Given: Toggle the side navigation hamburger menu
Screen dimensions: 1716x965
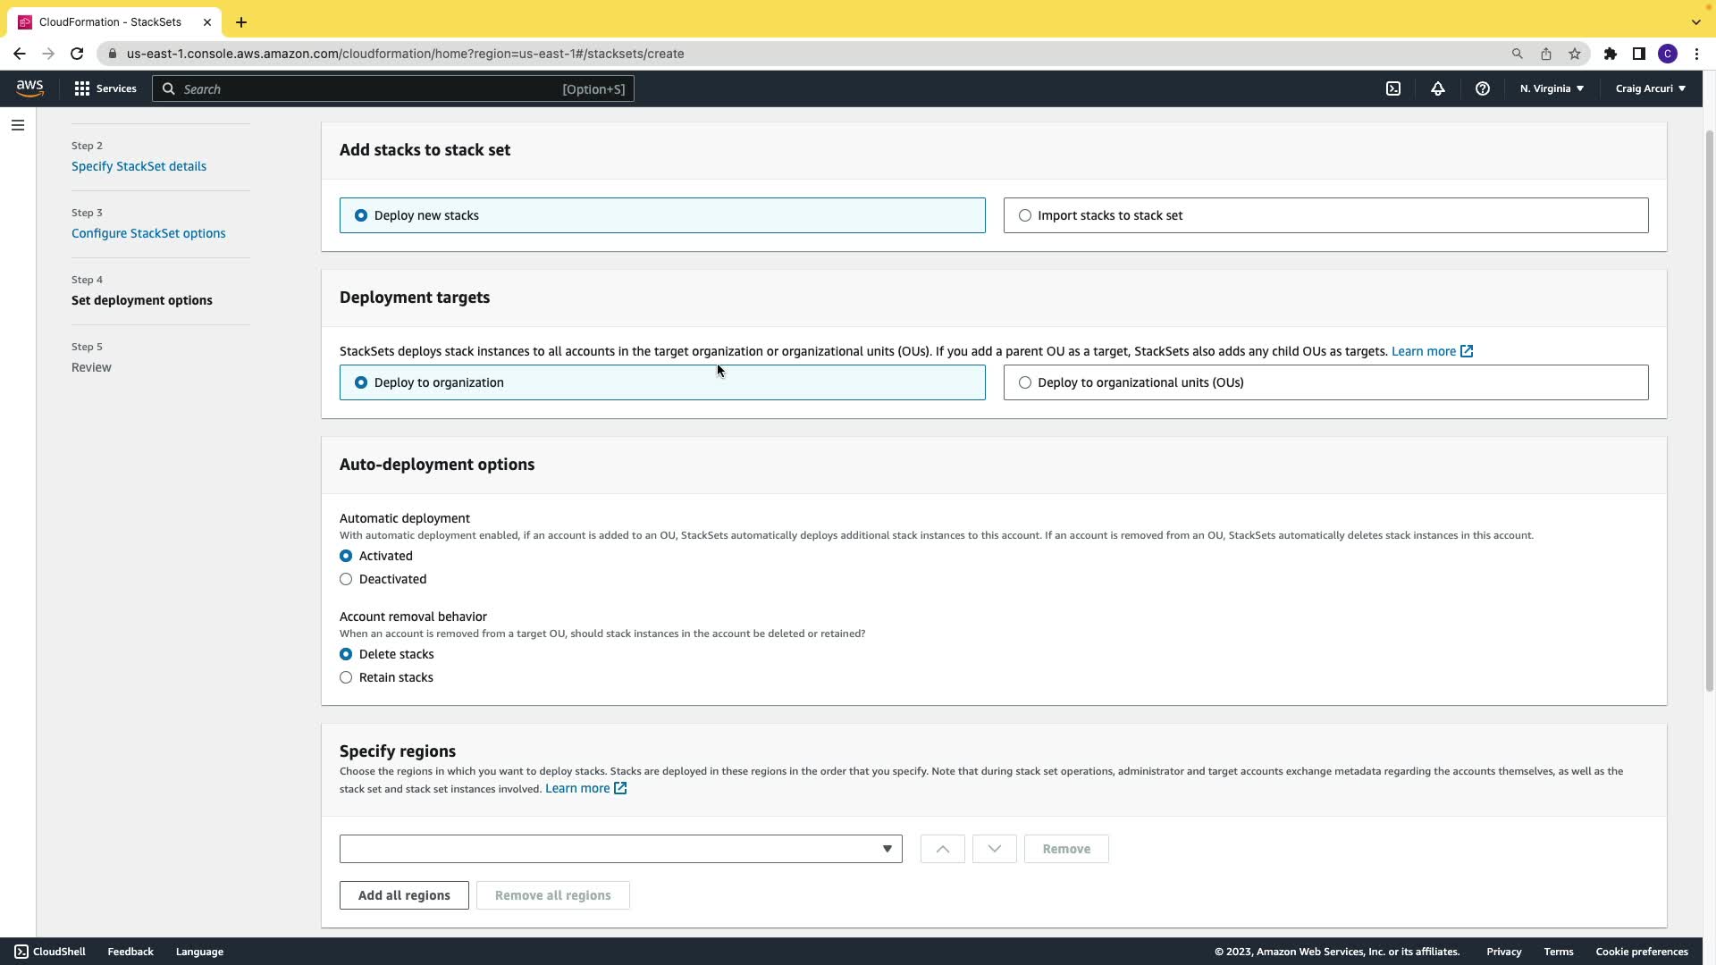Looking at the screenshot, I should pos(18,125).
